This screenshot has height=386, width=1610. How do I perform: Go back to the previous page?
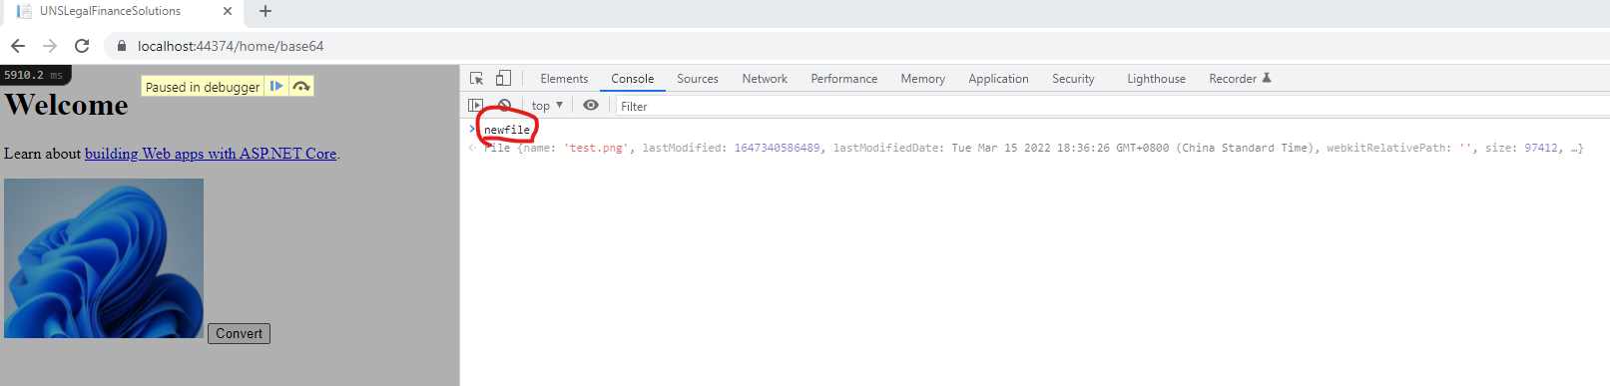point(18,46)
